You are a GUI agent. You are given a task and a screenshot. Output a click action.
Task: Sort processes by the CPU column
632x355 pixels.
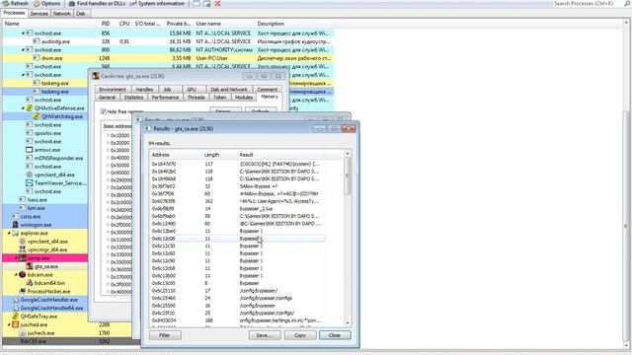pyautogui.click(x=124, y=24)
